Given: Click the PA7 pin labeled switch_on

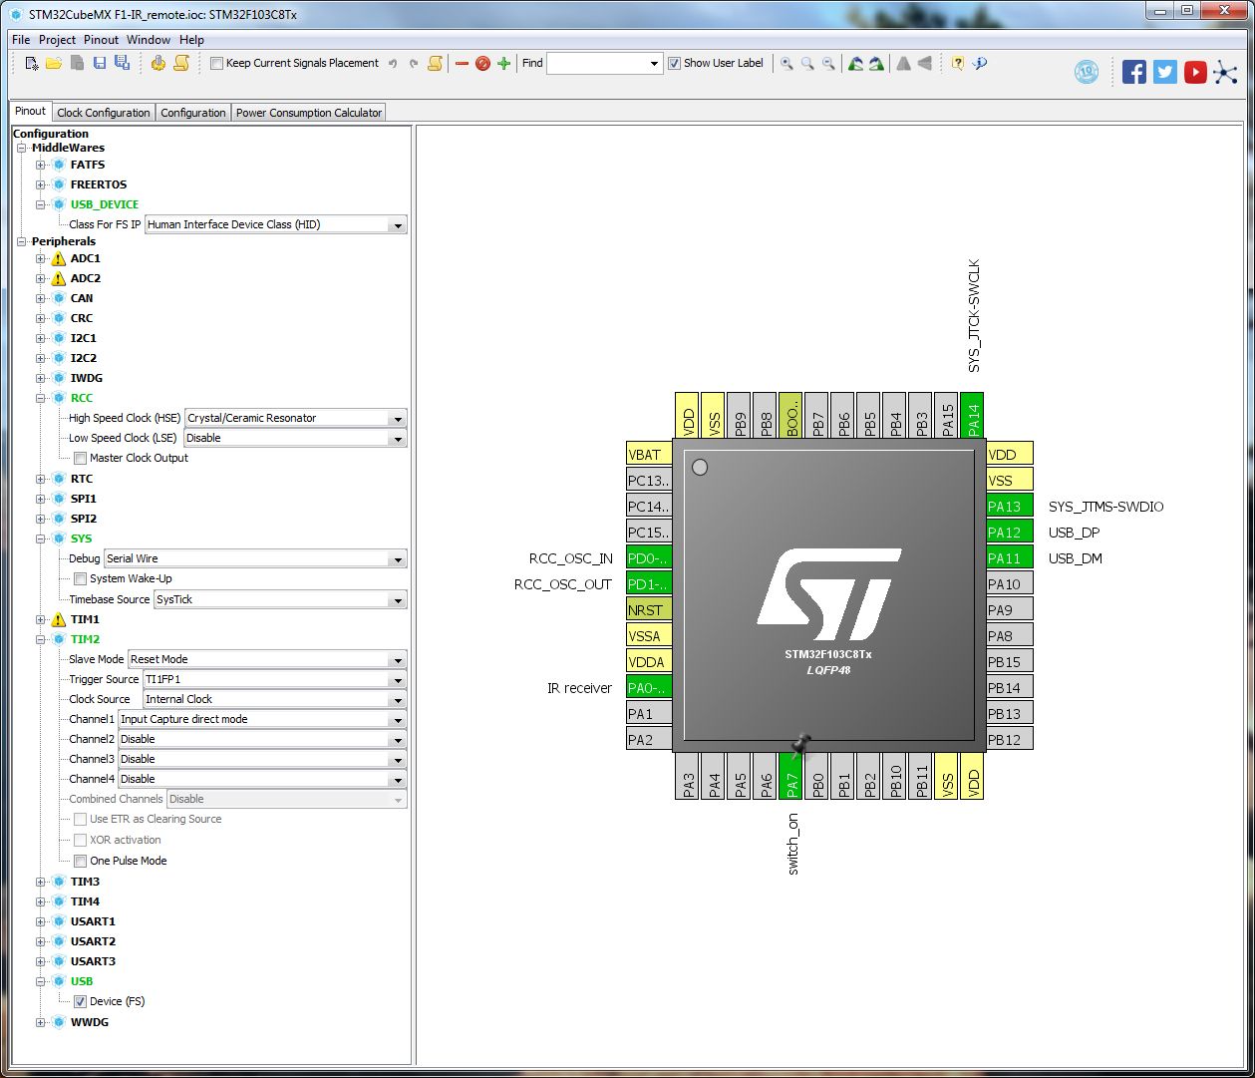Looking at the screenshot, I should pos(792,779).
